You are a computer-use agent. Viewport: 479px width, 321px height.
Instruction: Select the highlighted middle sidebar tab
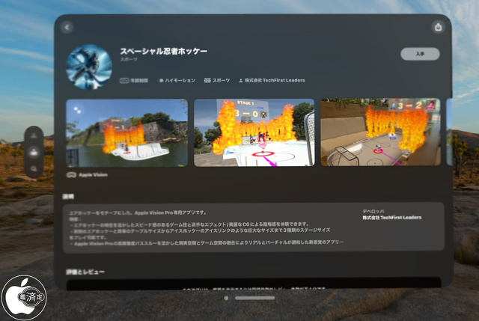tap(34, 152)
